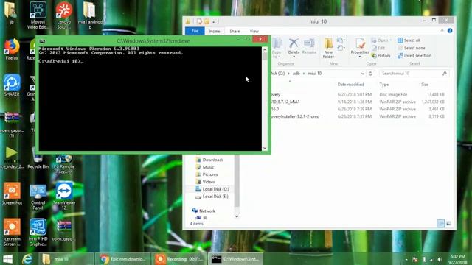Select the Disc Image File row

[358, 95]
